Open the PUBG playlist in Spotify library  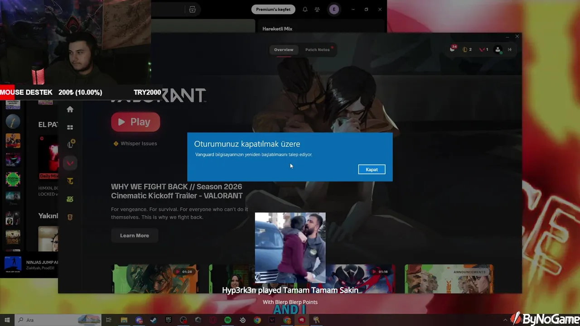pos(13,237)
